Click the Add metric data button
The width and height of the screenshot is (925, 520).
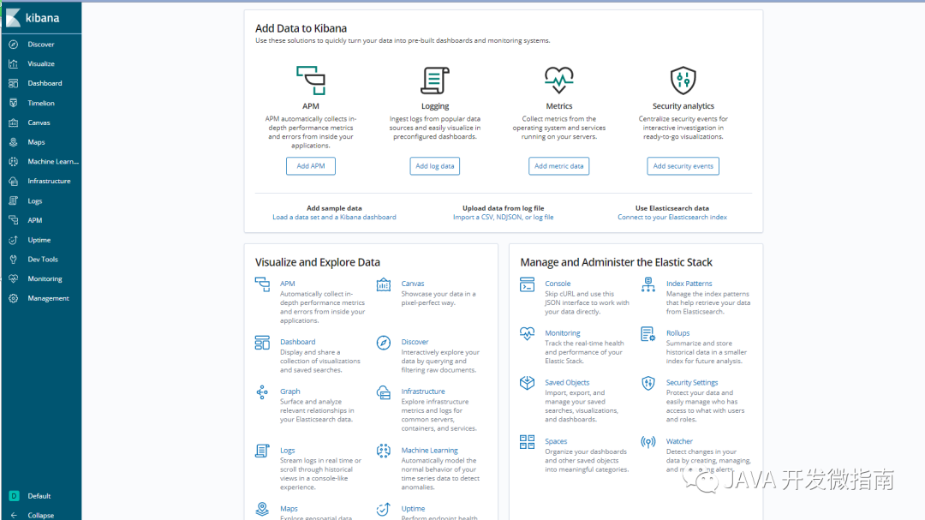click(x=558, y=166)
